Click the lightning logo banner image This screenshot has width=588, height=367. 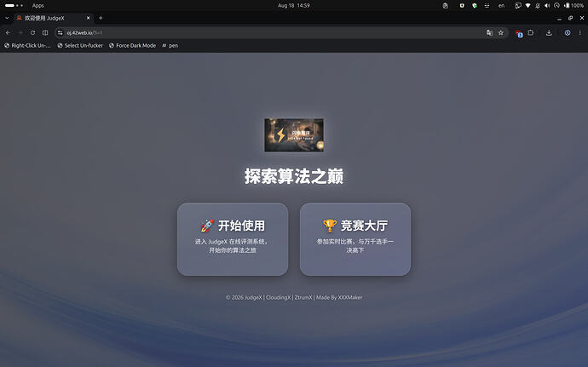tap(294, 135)
